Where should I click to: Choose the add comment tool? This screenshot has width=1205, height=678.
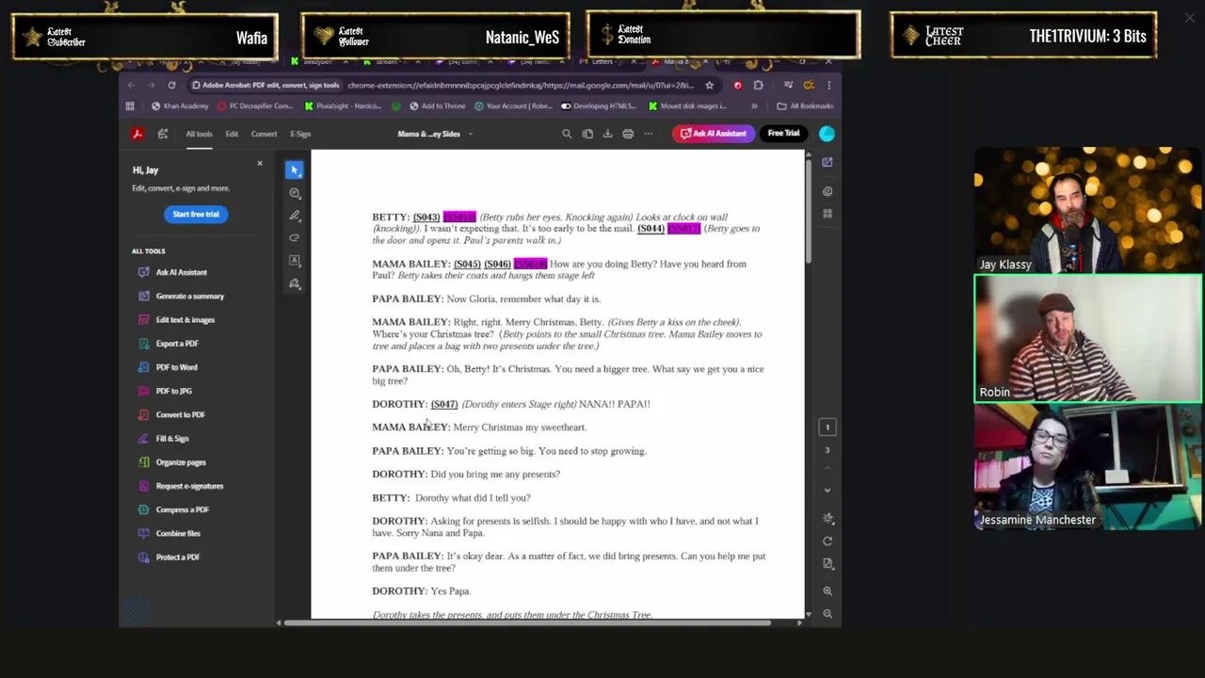click(295, 193)
